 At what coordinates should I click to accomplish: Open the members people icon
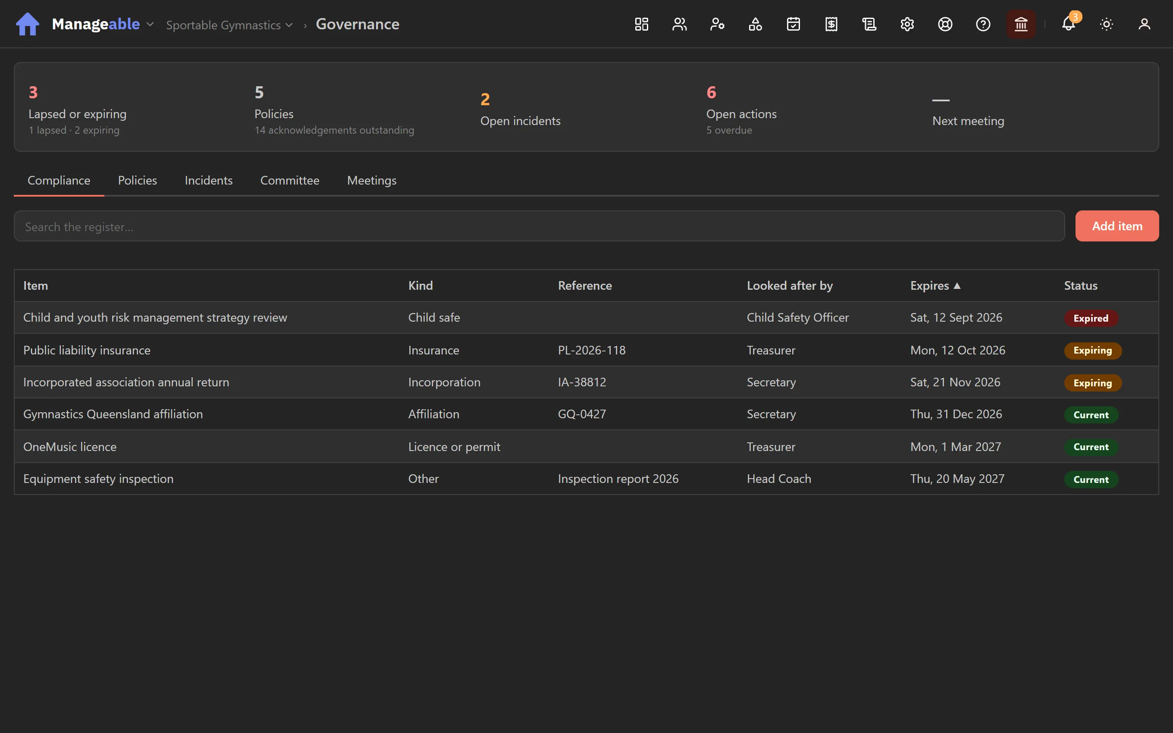(x=680, y=24)
